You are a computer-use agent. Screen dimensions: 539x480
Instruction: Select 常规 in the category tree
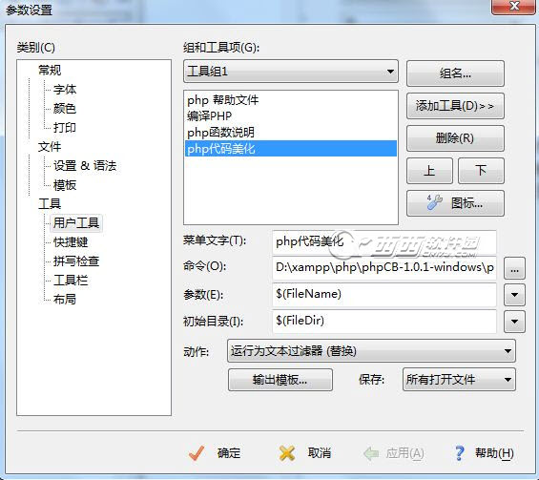(x=50, y=70)
